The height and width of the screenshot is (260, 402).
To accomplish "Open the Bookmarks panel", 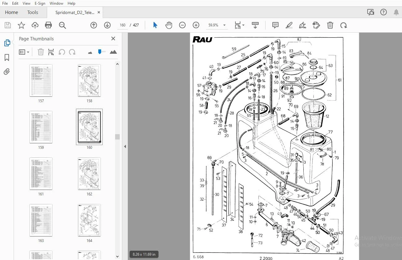I will click(x=7, y=57).
